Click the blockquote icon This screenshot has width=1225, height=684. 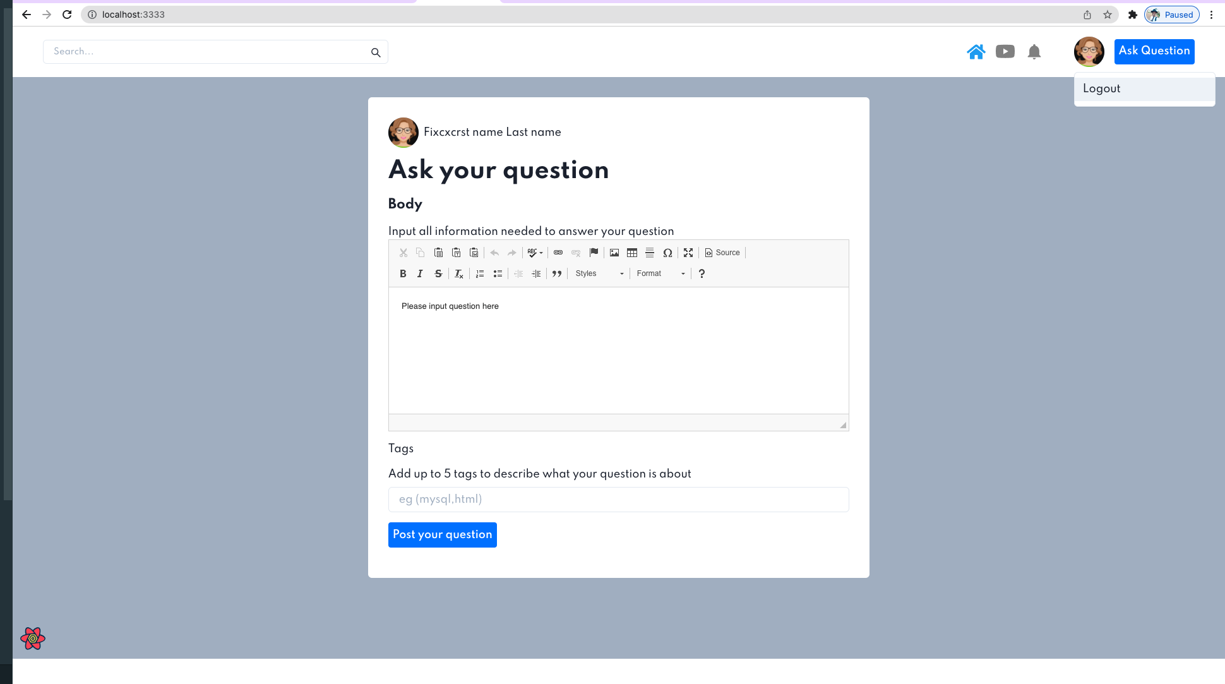[557, 273]
